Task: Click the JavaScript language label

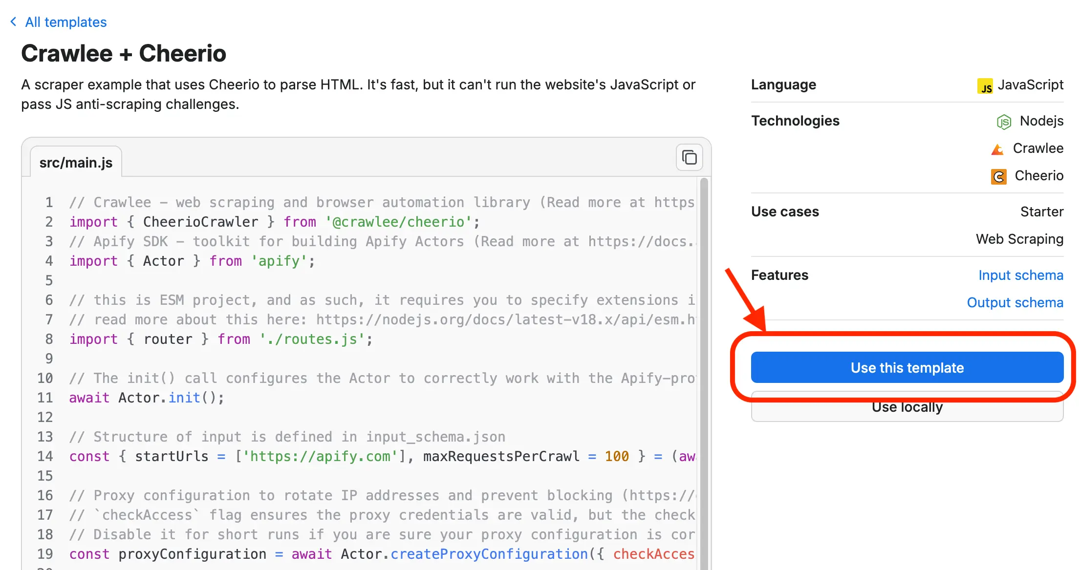Action: (1030, 84)
